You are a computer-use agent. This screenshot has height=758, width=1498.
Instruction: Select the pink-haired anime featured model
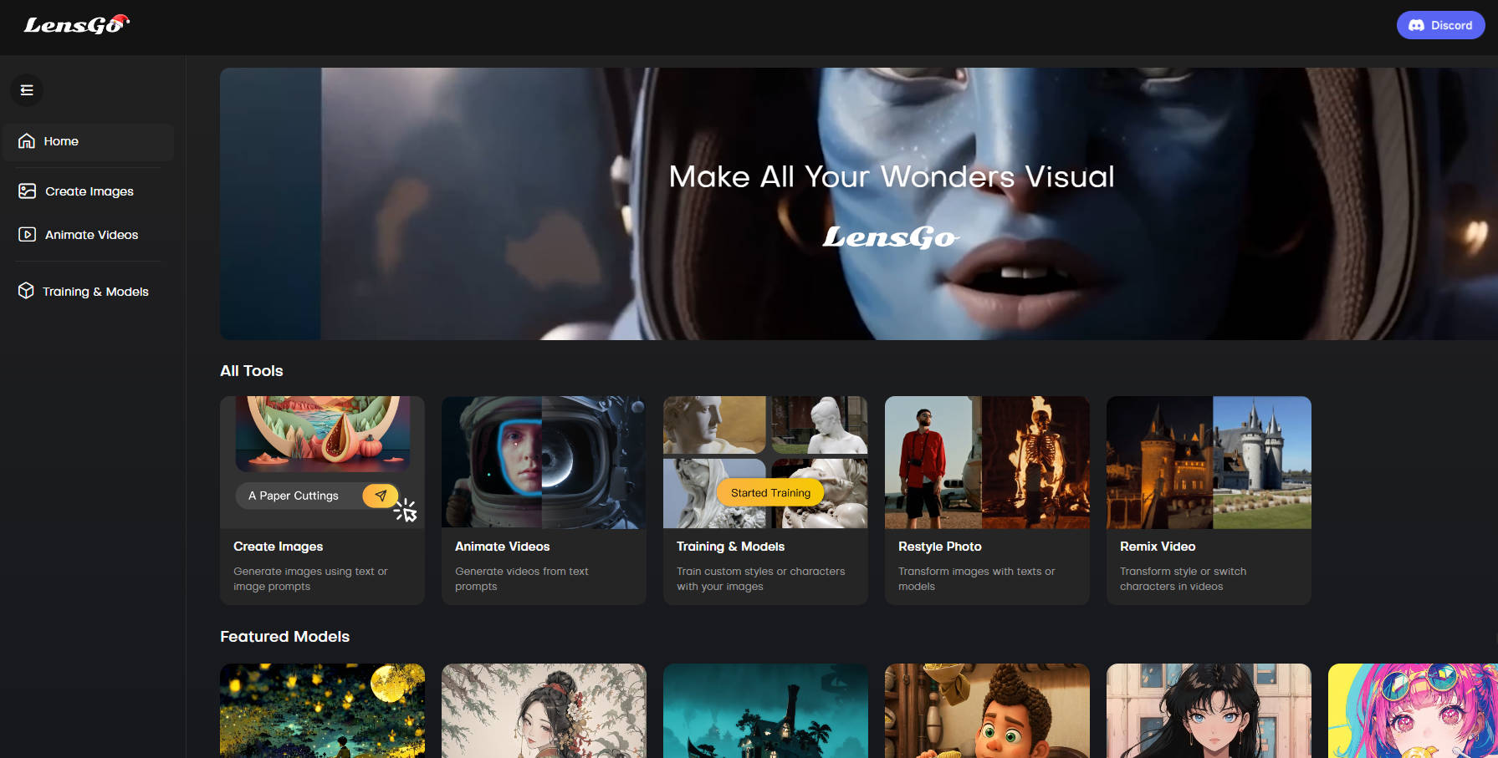pyautogui.click(x=1412, y=710)
